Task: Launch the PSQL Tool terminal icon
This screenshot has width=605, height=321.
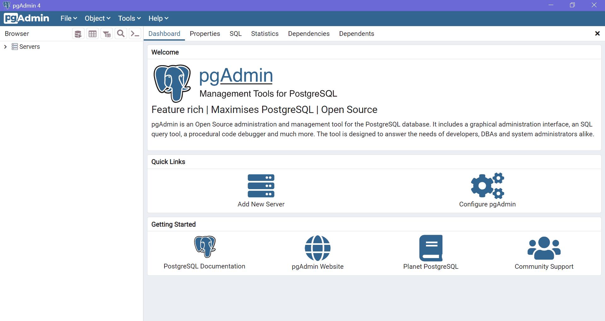Action: tap(135, 33)
